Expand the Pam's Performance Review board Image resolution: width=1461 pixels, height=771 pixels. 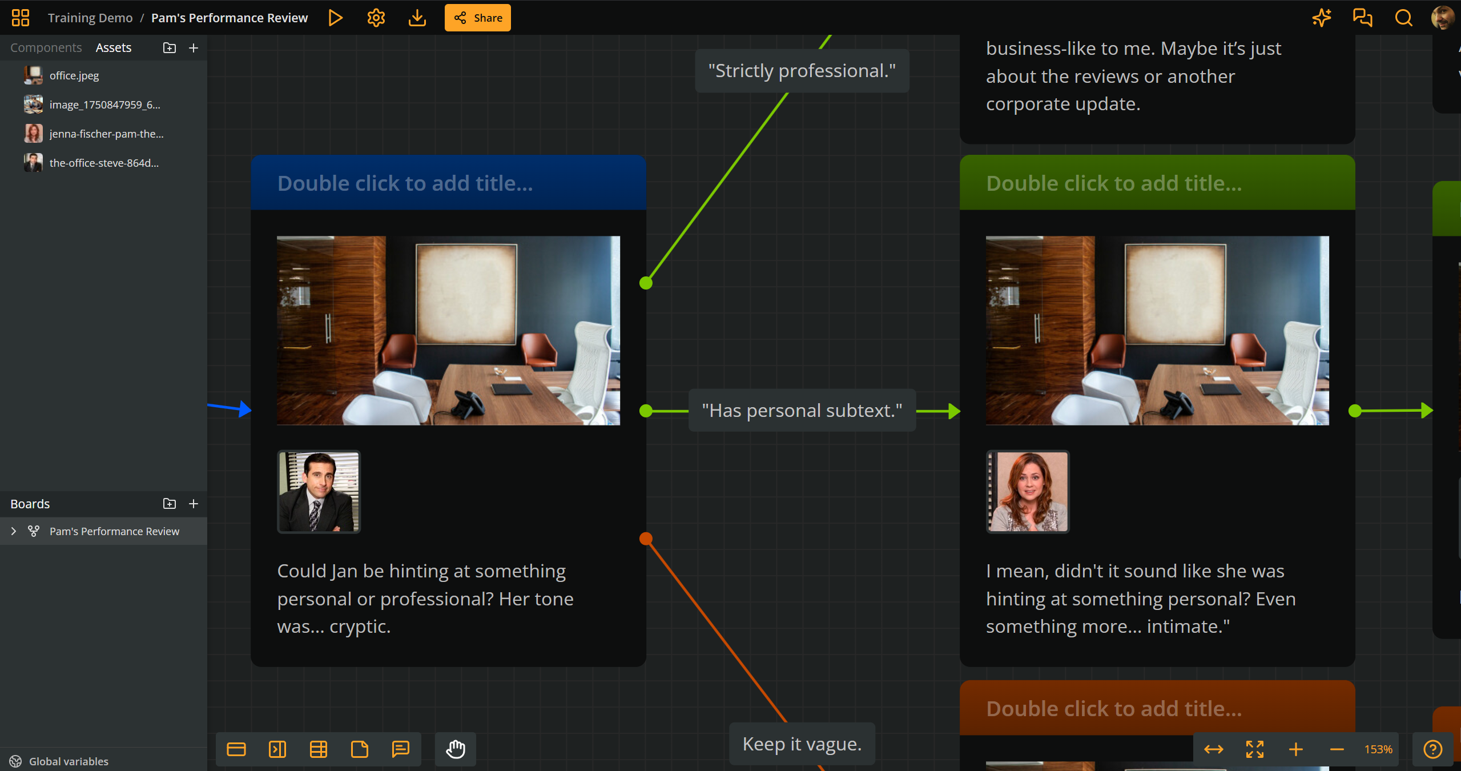pyautogui.click(x=13, y=531)
